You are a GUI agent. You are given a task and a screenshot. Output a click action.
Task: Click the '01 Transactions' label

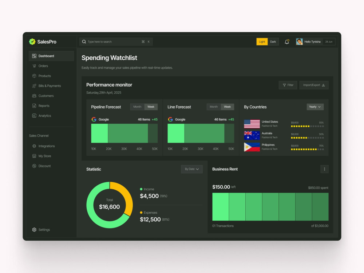pos(223,226)
